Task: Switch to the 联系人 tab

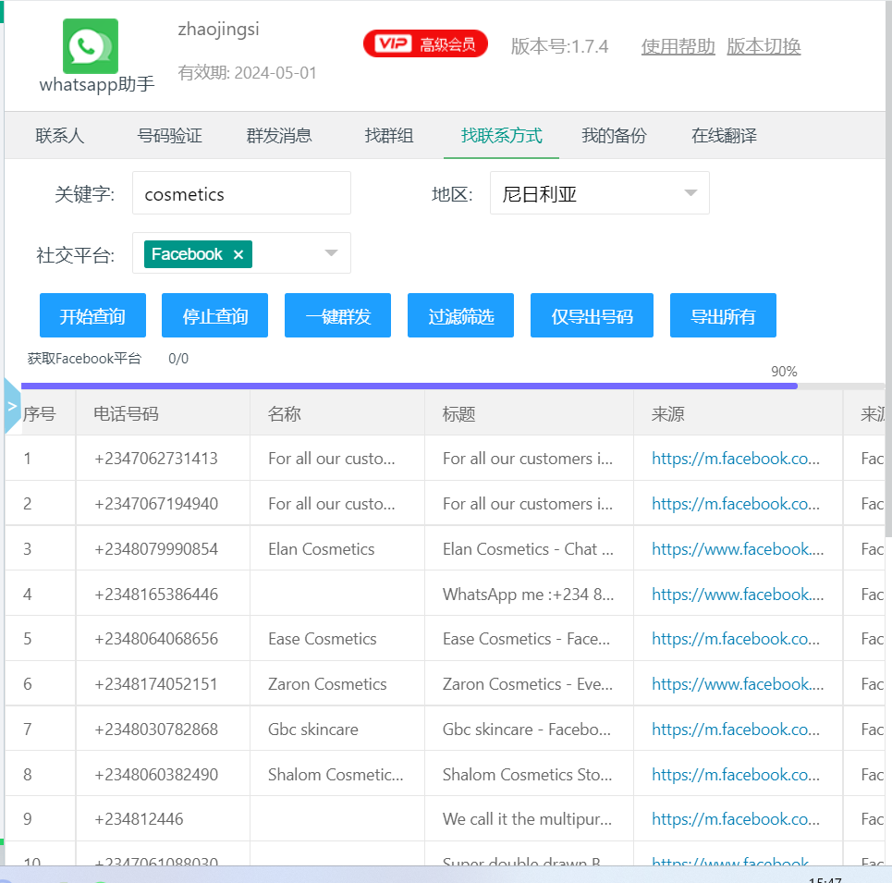Action: pos(60,136)
